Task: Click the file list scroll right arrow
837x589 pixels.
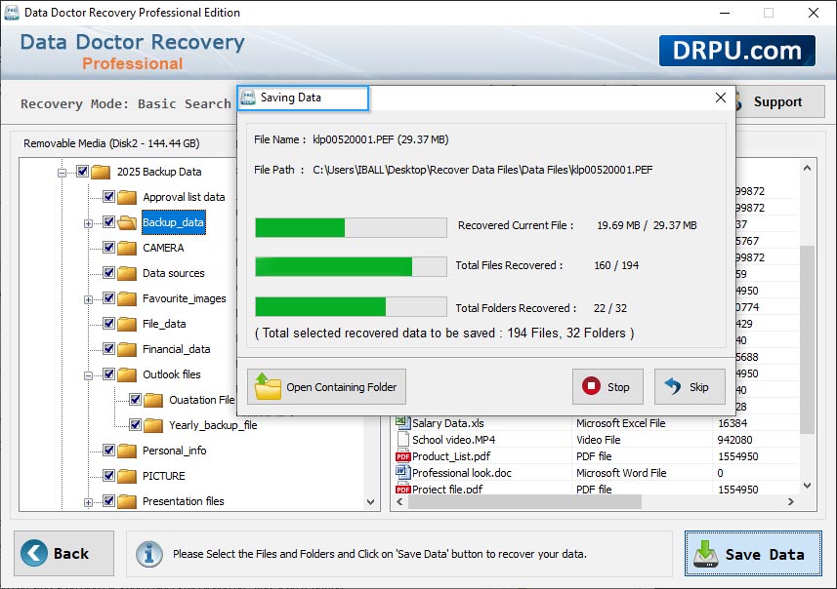Action: coord(791,501)
